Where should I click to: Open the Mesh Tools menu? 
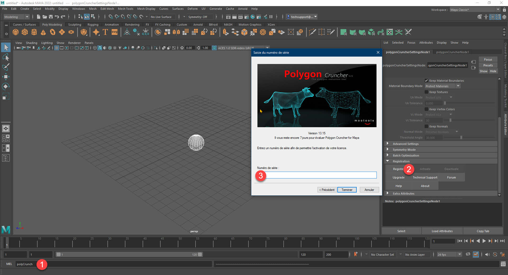coord(125,9)
